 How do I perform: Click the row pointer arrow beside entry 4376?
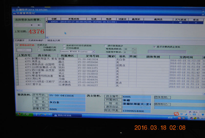pos(17,59)
